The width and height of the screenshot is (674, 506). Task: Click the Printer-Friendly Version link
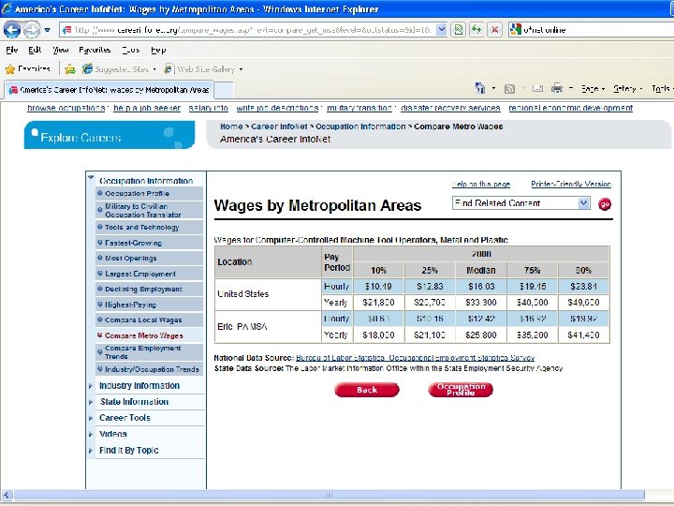tap(571, 185)
